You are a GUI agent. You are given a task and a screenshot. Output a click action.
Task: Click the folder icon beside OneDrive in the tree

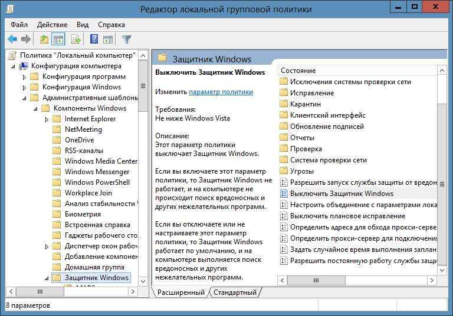point(57,140)
